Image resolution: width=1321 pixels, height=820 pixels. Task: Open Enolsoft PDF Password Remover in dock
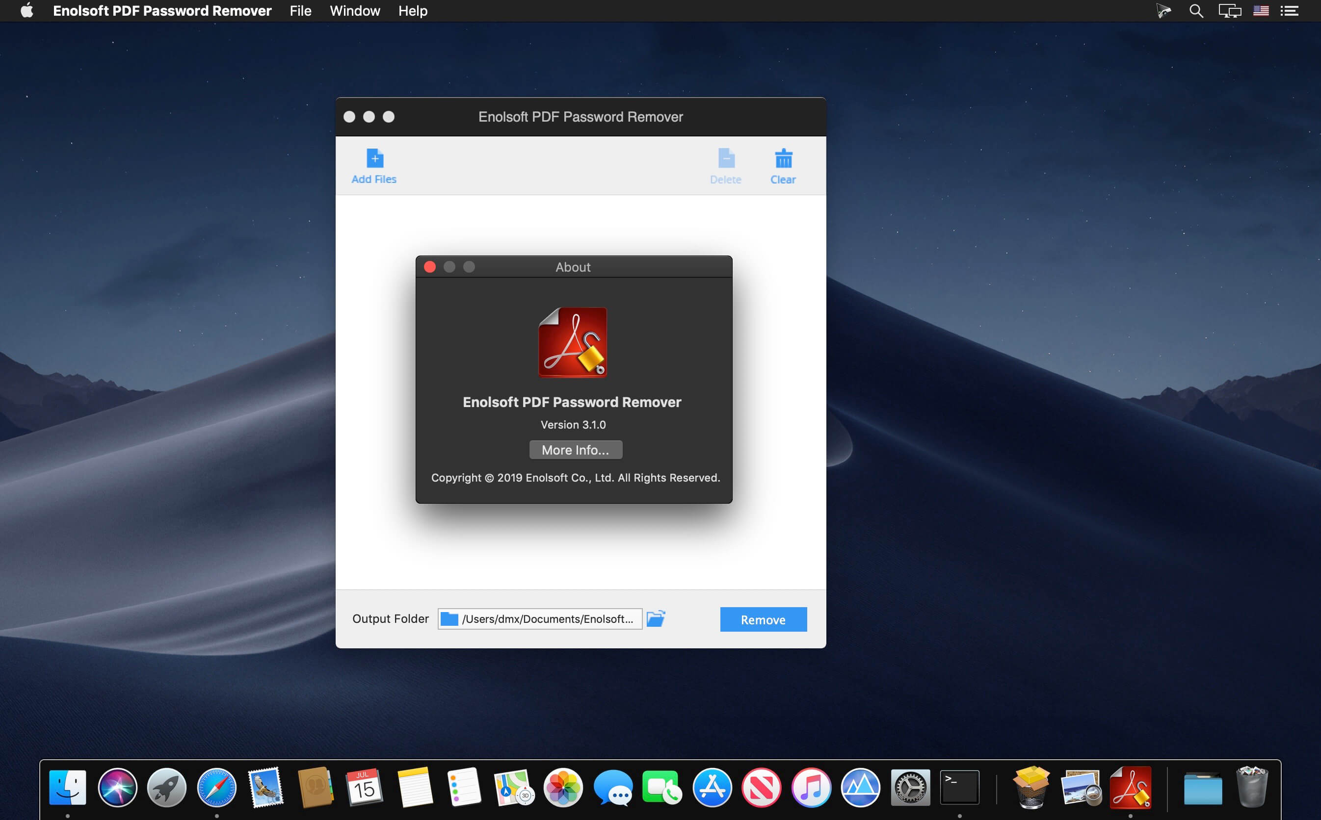tap(1130, 787)
